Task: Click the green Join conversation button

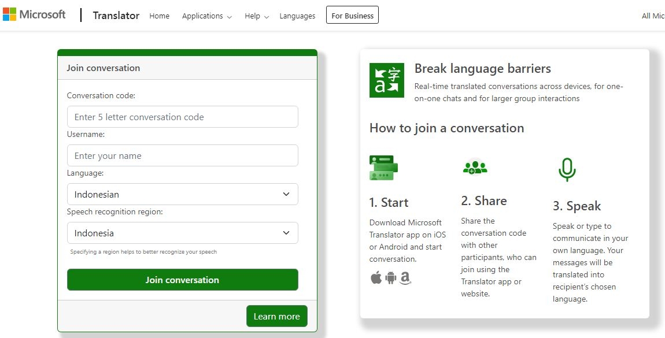Action: point(182,280)
